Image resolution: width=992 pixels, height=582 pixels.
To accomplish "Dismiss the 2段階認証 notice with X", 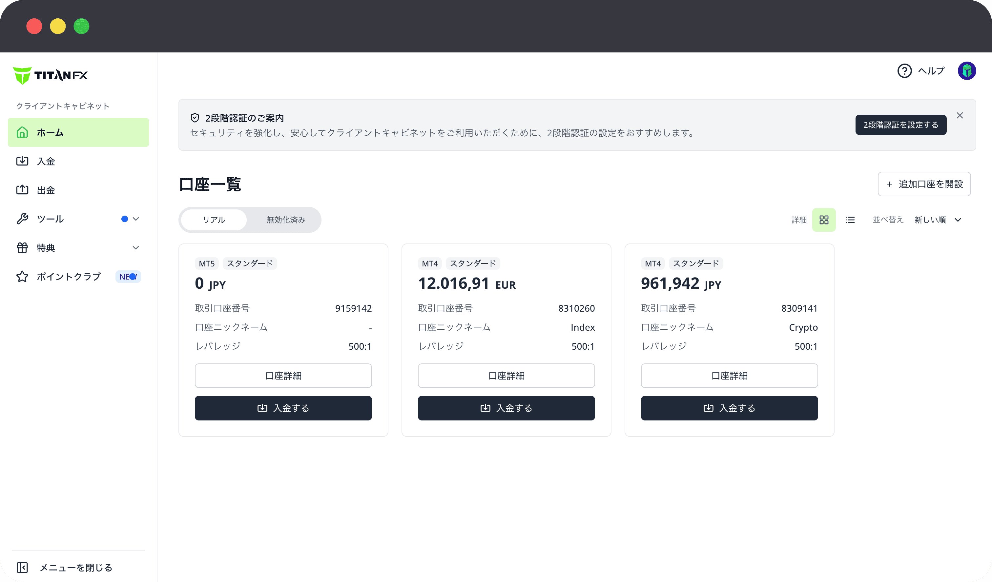I will point(960,115).
